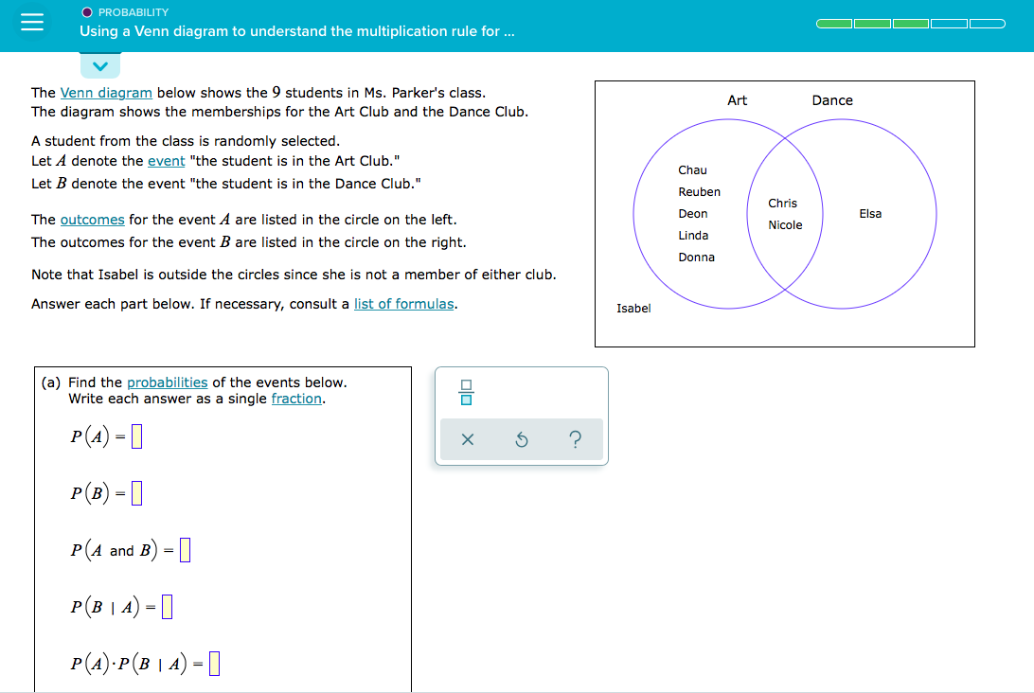Screen dimensions: 1034x693
Task: Click the "fraction" link
Action: (x=296, y=399)
